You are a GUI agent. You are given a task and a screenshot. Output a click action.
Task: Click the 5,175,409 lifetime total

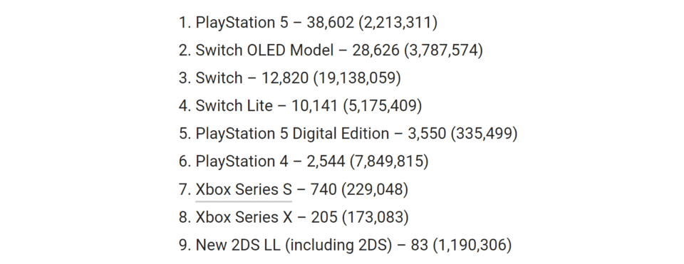tap(382, 106)
